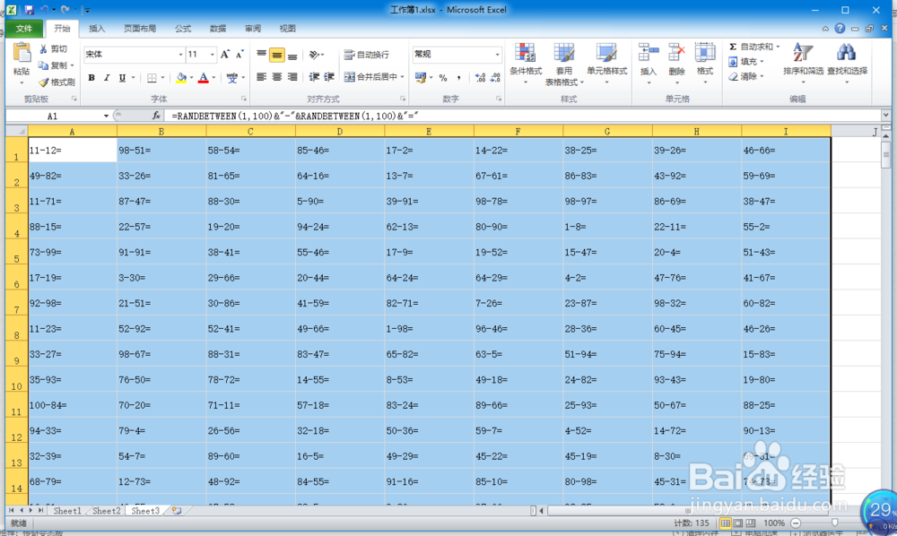Expand the Name Box dropdown
Viewport: 897px width, 536px height.
(106, 116)
